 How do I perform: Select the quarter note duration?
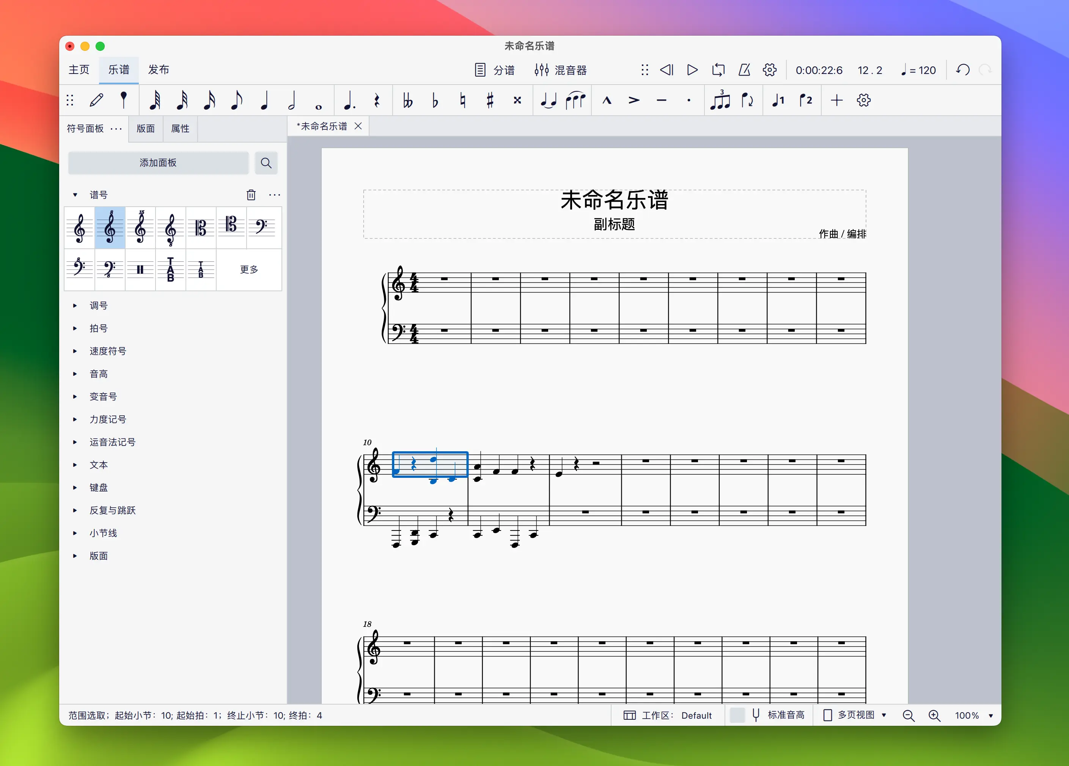click(x=264, y=100)
